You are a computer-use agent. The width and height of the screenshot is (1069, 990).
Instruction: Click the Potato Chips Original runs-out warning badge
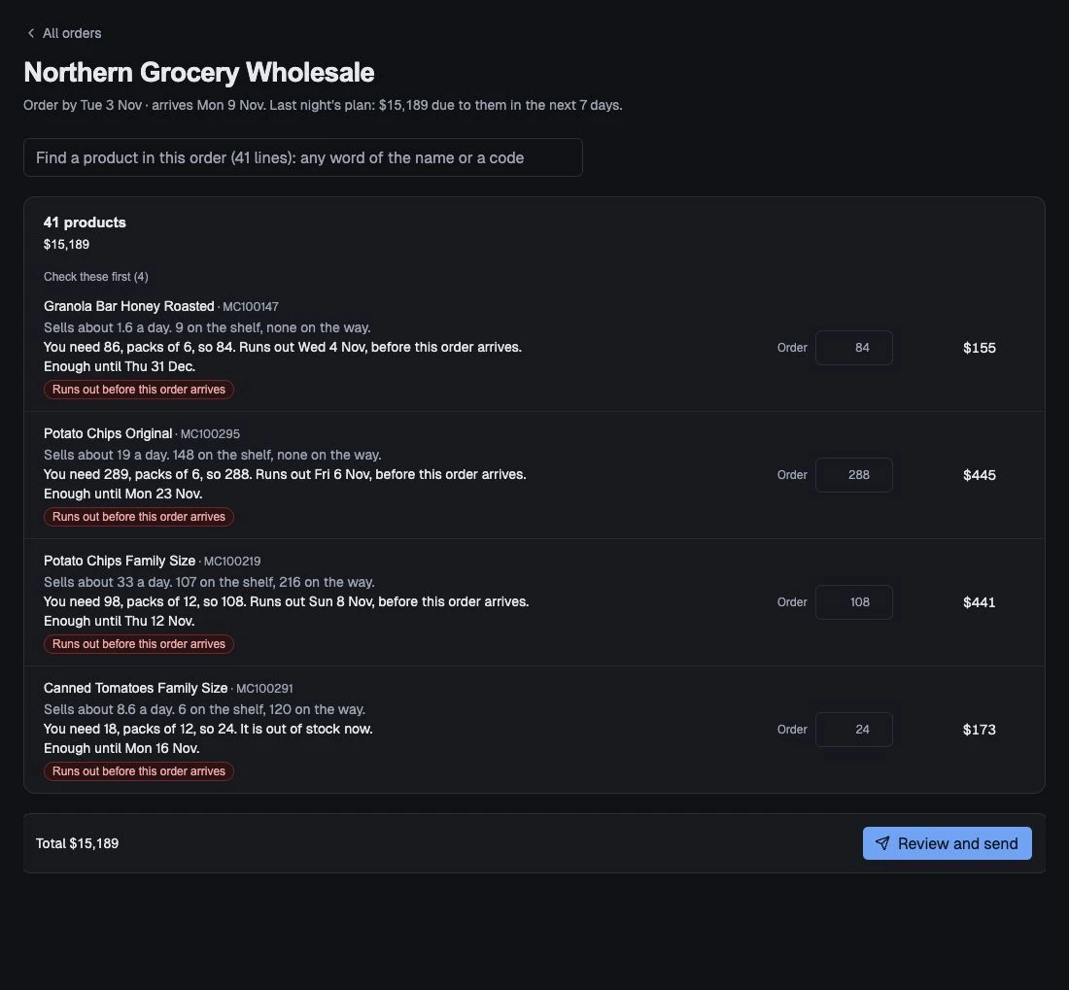click(x=139, y=517)
